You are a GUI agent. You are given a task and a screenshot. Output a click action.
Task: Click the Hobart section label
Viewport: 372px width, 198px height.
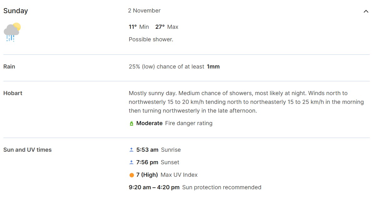(x=13, y=93)
